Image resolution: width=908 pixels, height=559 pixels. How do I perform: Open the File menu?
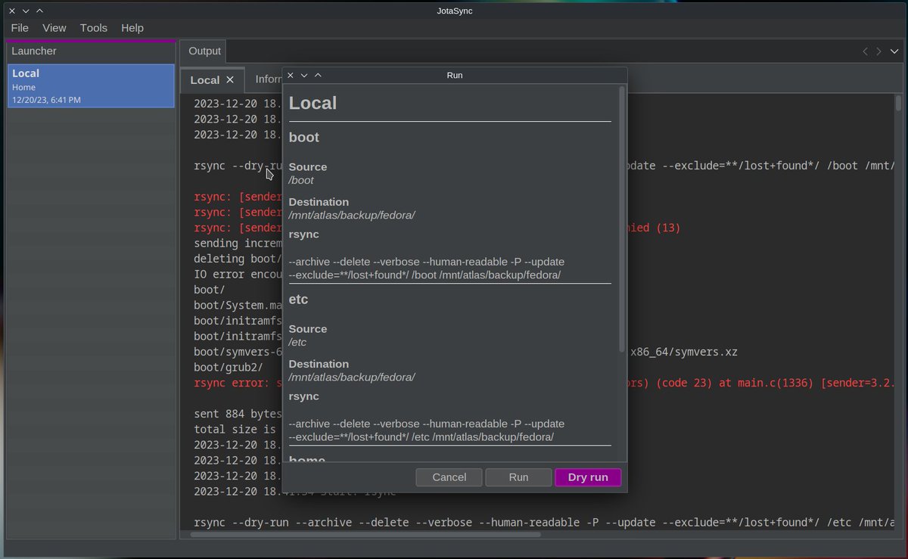19,27
